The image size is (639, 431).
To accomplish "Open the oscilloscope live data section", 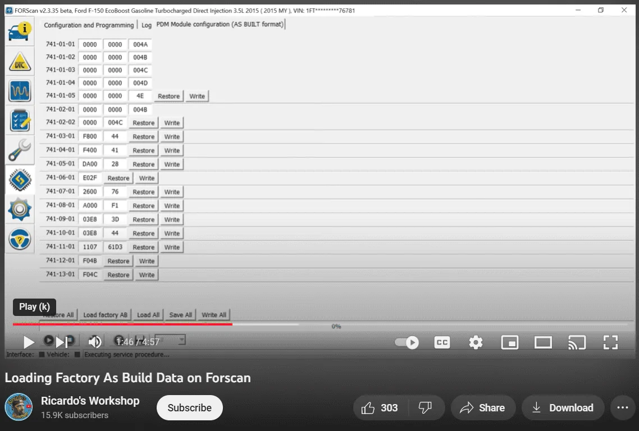I will (20, 91).
